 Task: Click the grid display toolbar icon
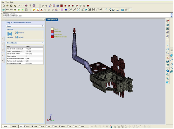click(26, 10)
